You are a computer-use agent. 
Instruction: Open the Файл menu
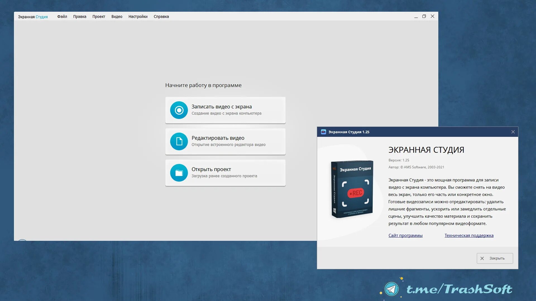tap(62, 16)
